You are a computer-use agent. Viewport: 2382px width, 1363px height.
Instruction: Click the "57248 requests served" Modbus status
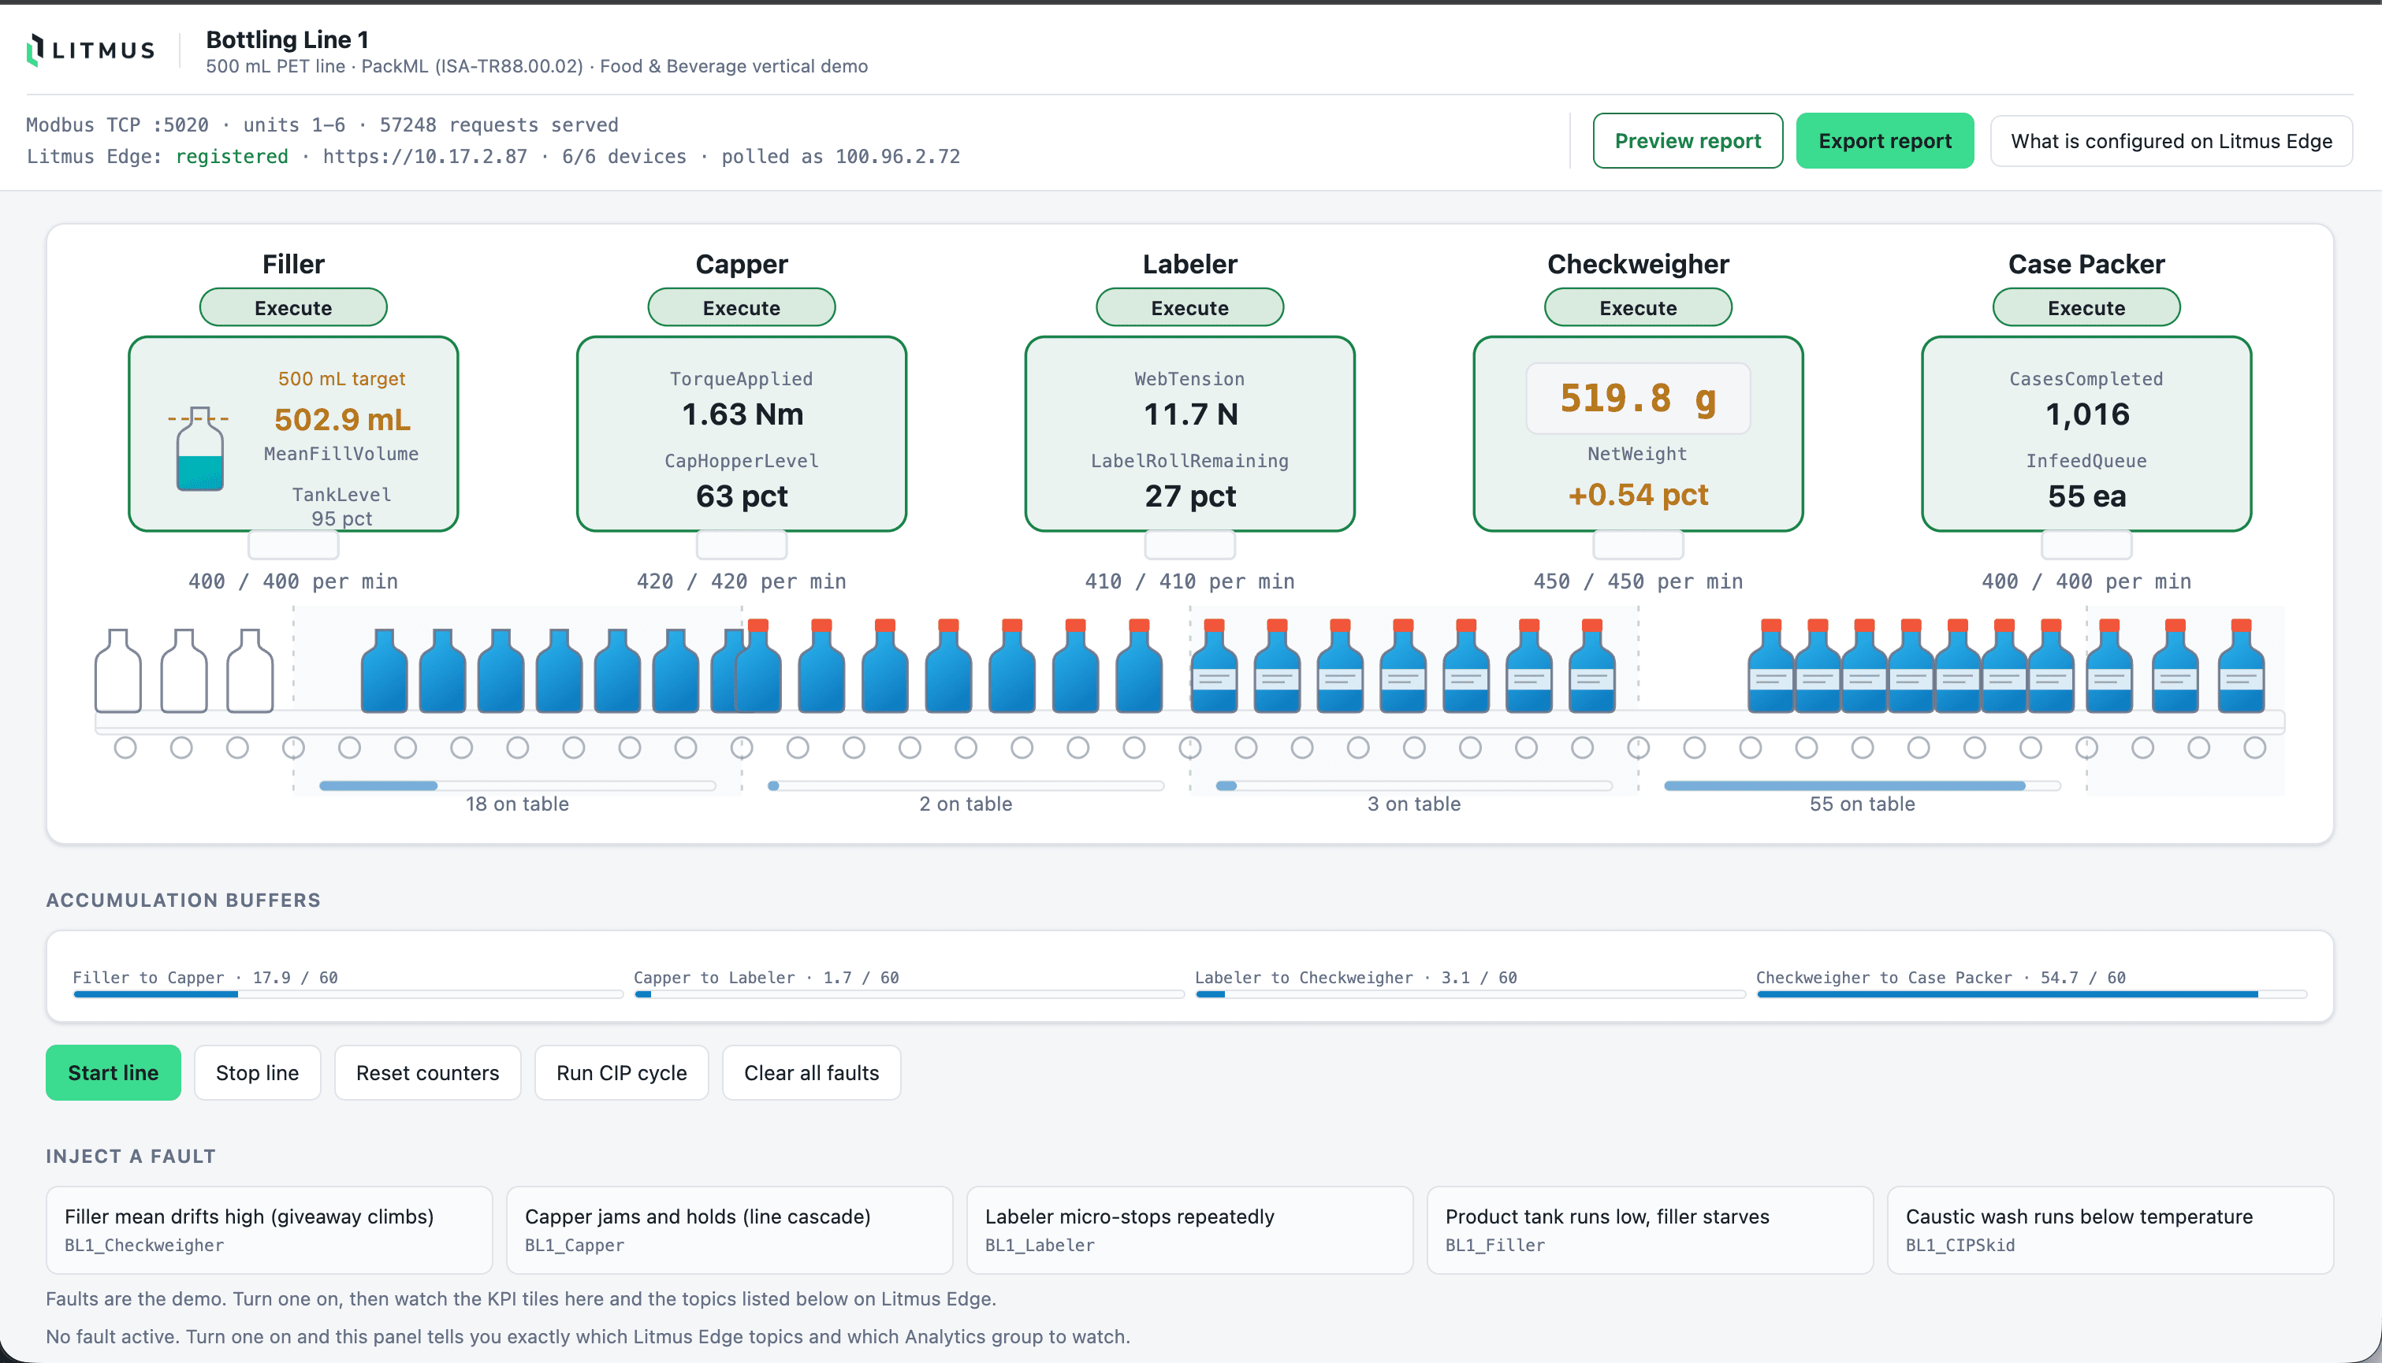click(499, 124)
